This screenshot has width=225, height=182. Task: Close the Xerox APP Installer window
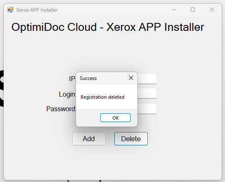pos(212,10)
